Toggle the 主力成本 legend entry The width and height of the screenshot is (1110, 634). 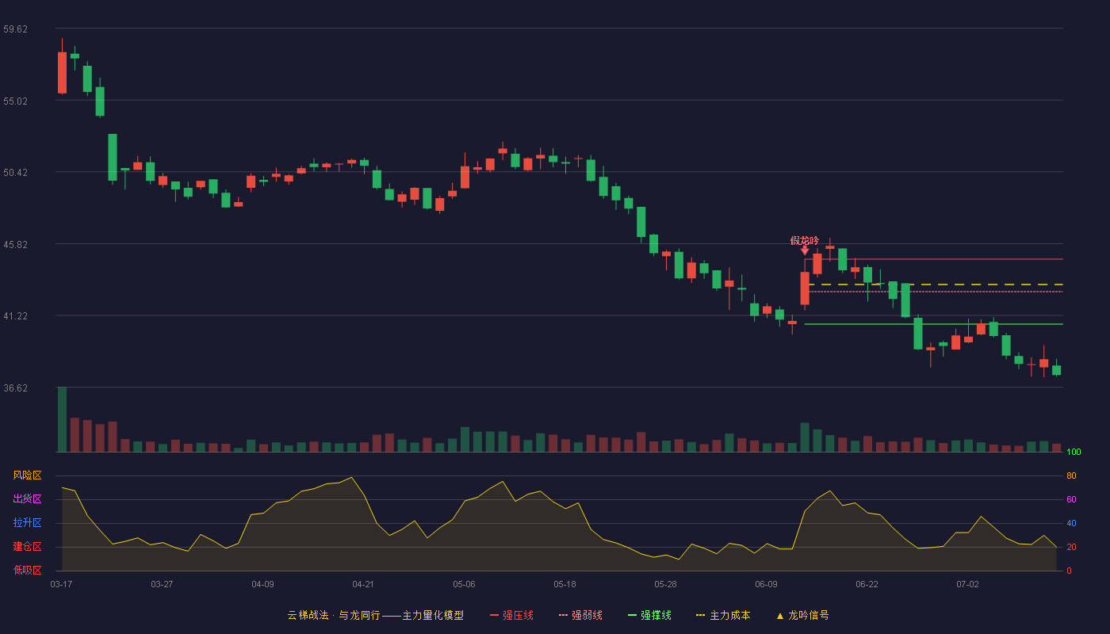(x=722, y=615)
